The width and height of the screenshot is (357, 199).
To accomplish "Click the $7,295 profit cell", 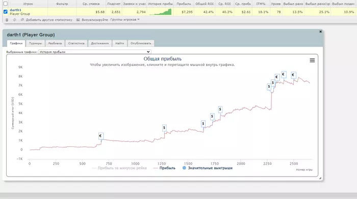I will point(184,12).
